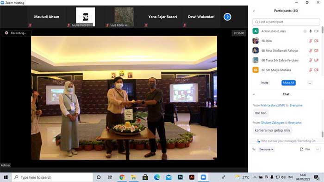The image size is (324, 182).
Task: Collapse the Chat panel chevron
Action: 254,94
